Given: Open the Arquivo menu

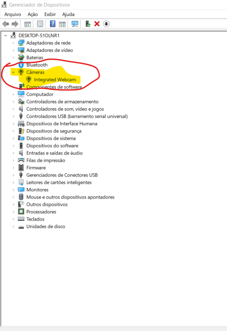Looking at the screenshot, I should tap(13, 14).
